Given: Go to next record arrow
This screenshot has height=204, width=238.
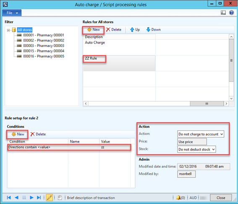Looking at the screenshot, I should point(31,197).
